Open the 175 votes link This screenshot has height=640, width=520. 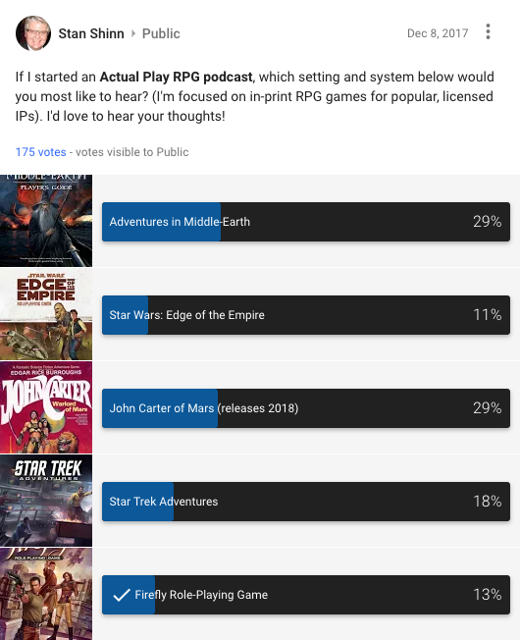(x=41, y=152)
